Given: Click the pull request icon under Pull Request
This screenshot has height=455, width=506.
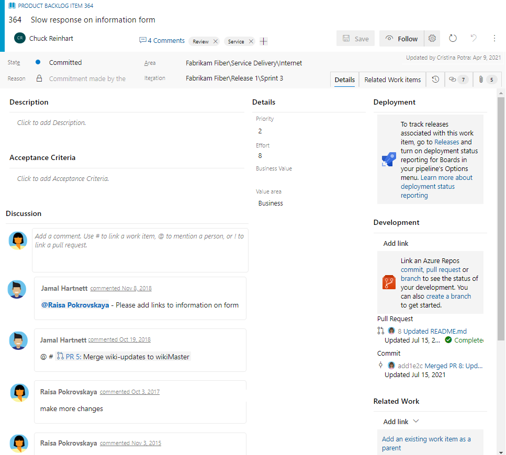Looking at the screenshot, I should coord(381,331).
